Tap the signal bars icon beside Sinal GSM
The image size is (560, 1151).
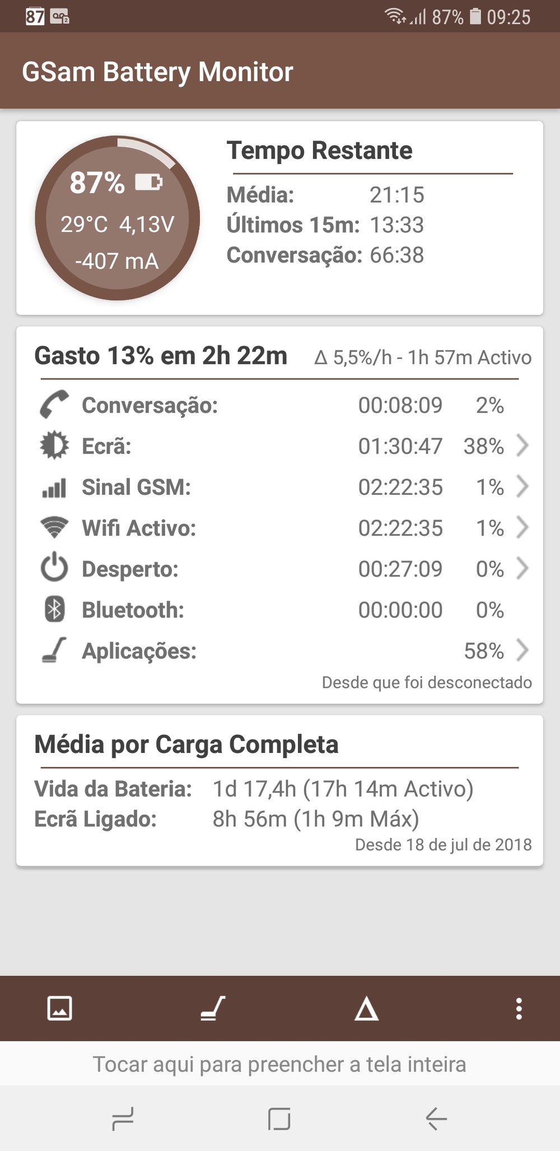(54, 487)
